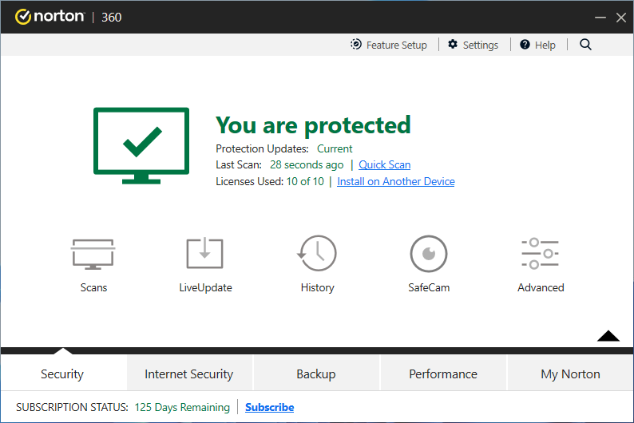This screenshot has height=423, width=634.
Task: Click the Install on Another Device link
Action: pos(396,181)
